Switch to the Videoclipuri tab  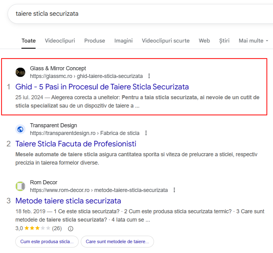[60, 41]
